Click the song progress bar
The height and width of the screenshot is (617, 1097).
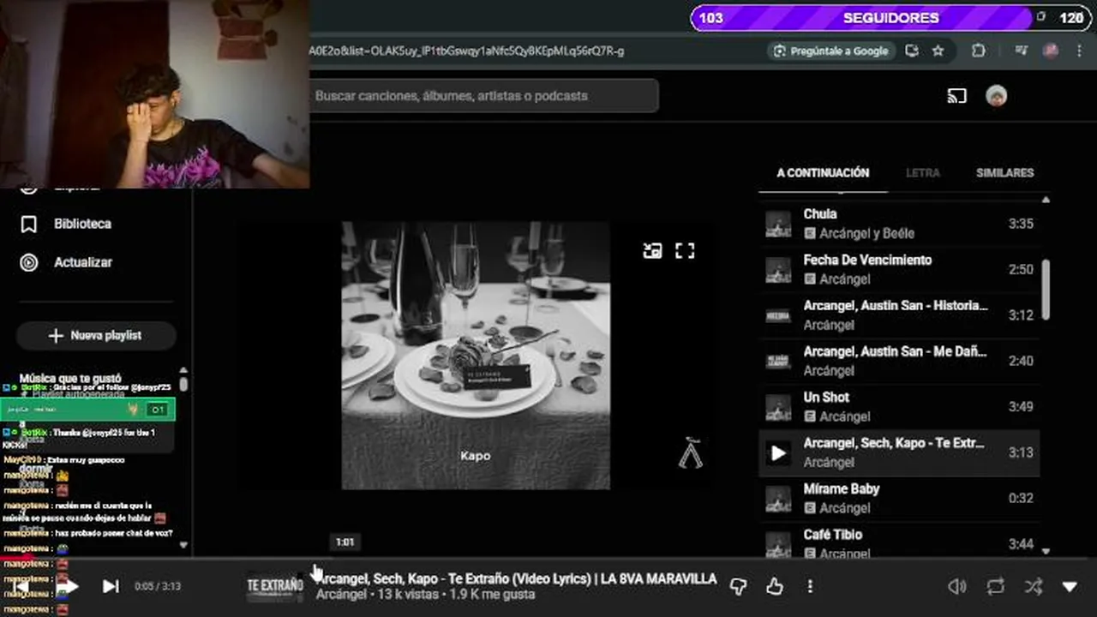(x=548, y=558)
